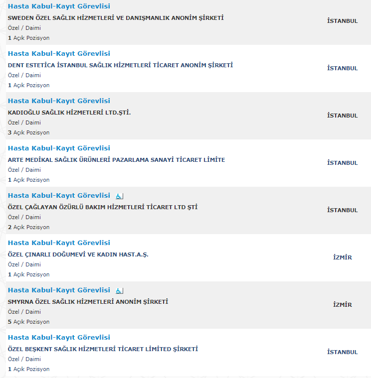Open the SMYRNA ÖZEL SAĞLIK Hasta Kabul-Kayıt Görevlisi posting
The width and height of the screenshot is (371, 378).
[x=59, y=290]
